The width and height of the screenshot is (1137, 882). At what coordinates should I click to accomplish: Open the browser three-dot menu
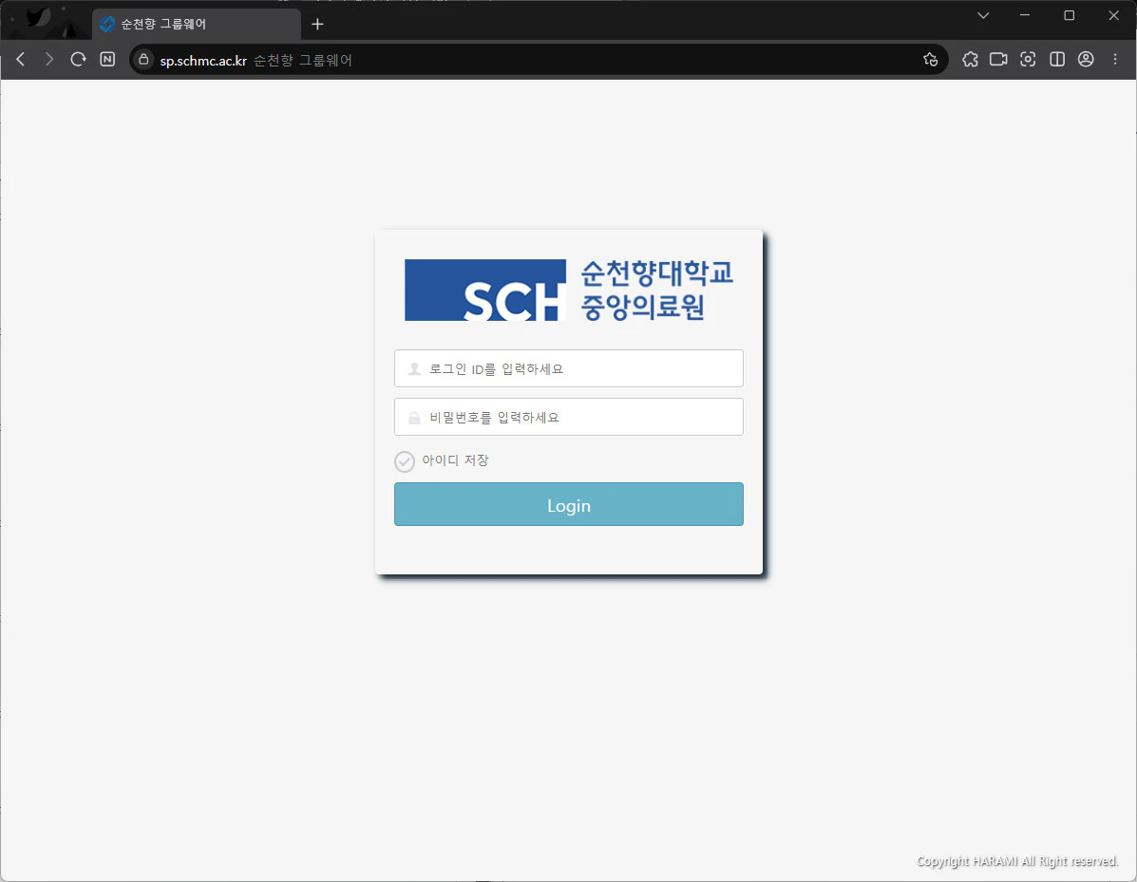[x=1115, y=60]
